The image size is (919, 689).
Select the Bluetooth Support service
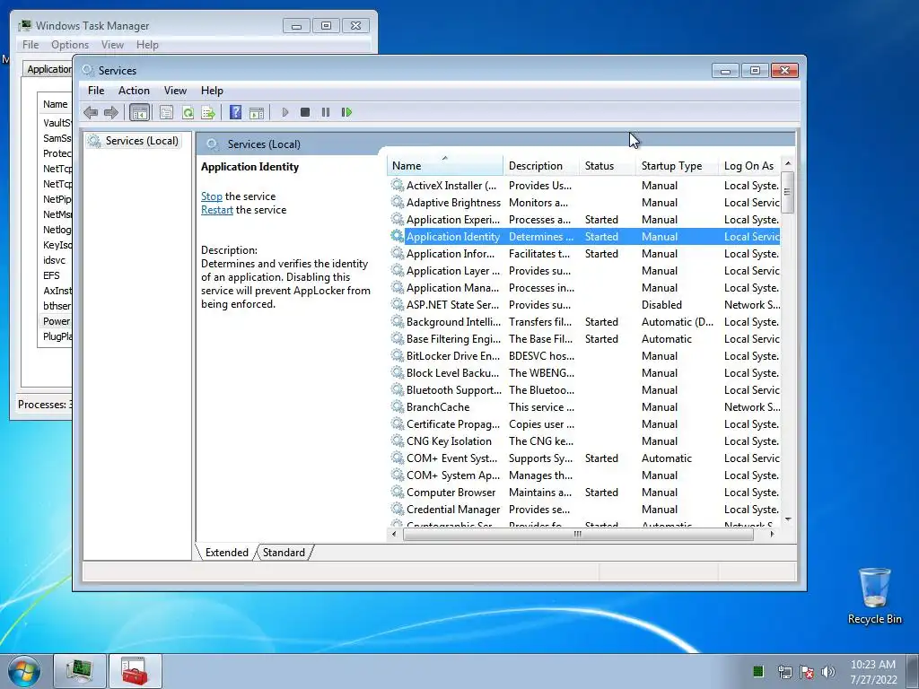(x=584, y=389)
